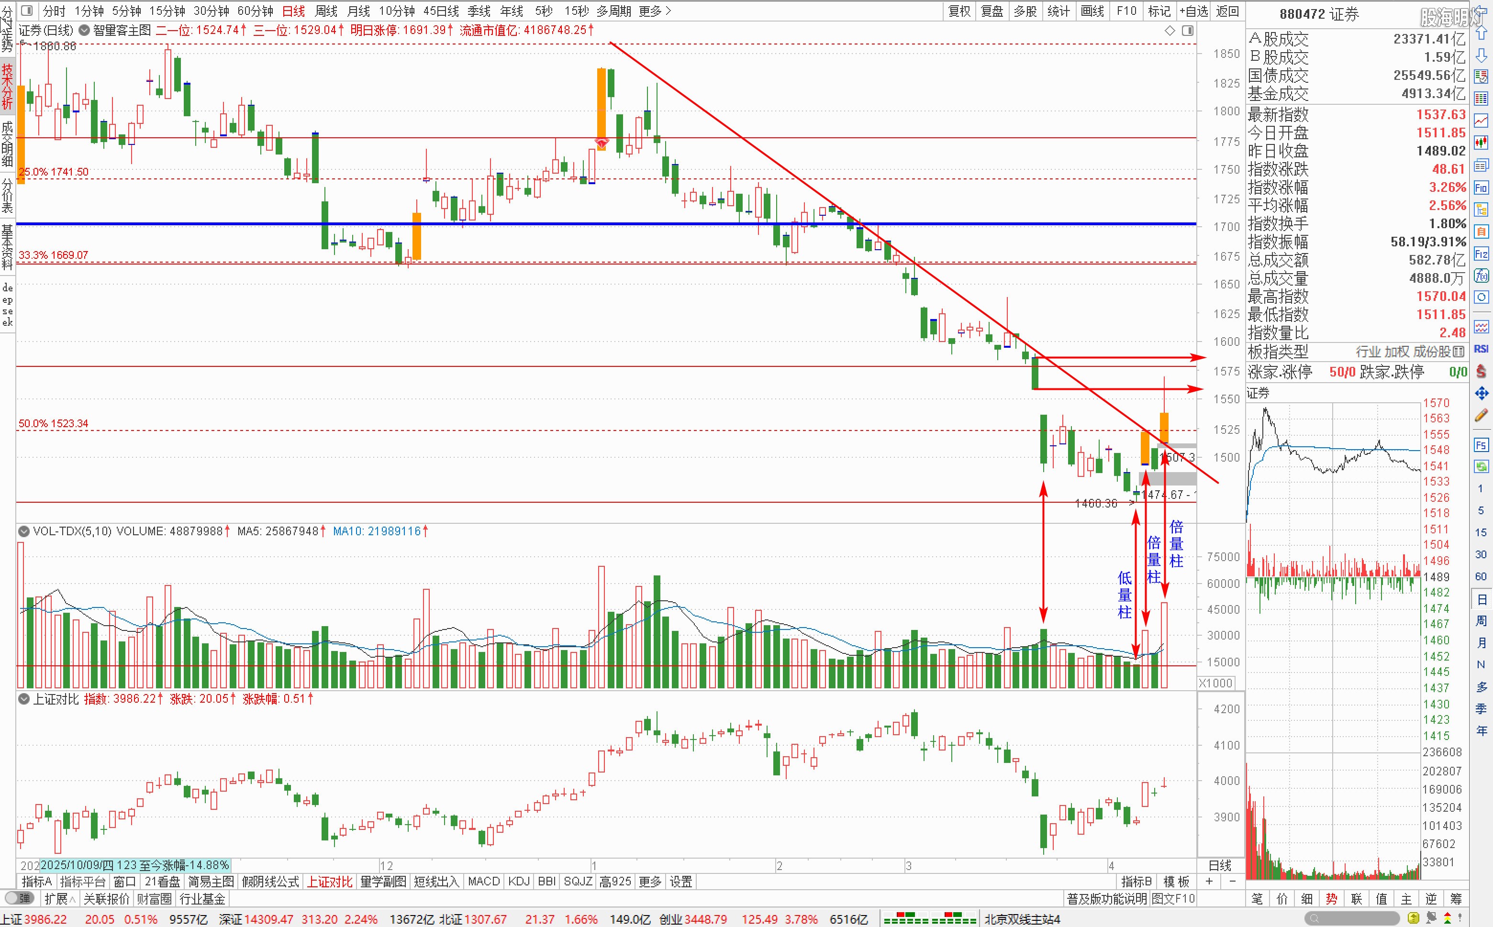
Task: Open the VOL-TDX indicator dropdown circle
Action: click(x=24, y=531)
